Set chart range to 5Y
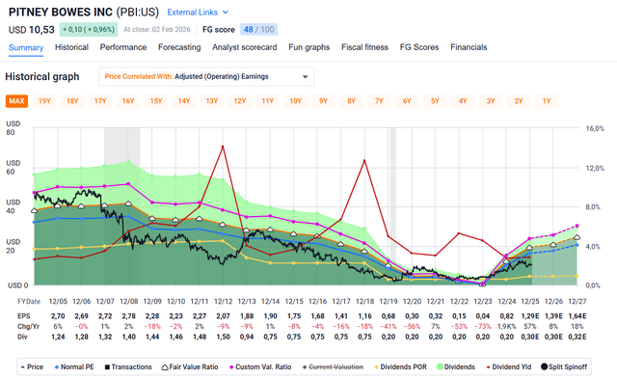The height and width of the screenshot is (378, 617). click(435, 101)
